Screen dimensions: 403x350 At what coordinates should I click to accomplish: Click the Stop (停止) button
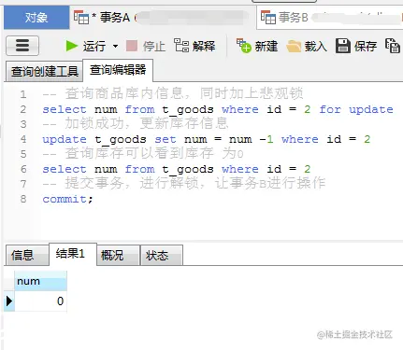point(146,46)
